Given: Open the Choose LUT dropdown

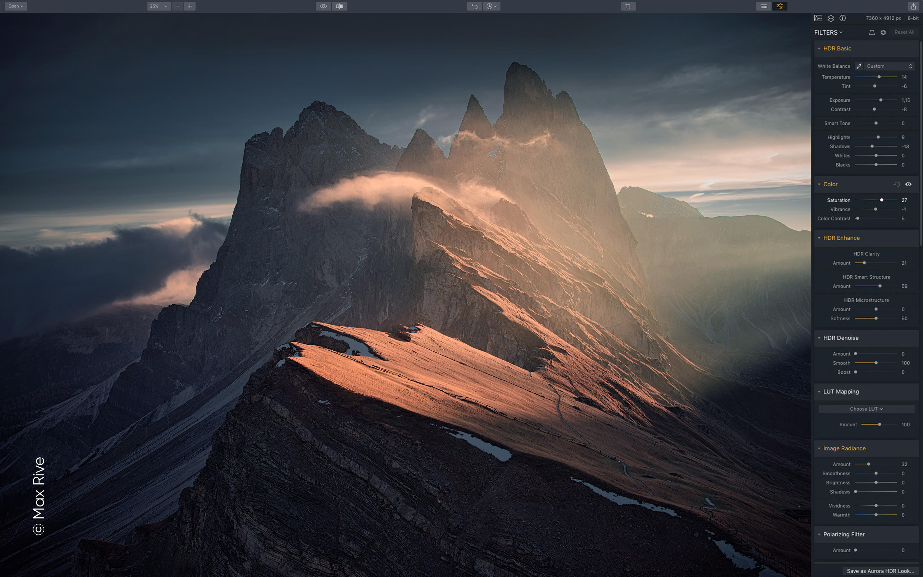Looking at the screenshot, I should point(866,409).
